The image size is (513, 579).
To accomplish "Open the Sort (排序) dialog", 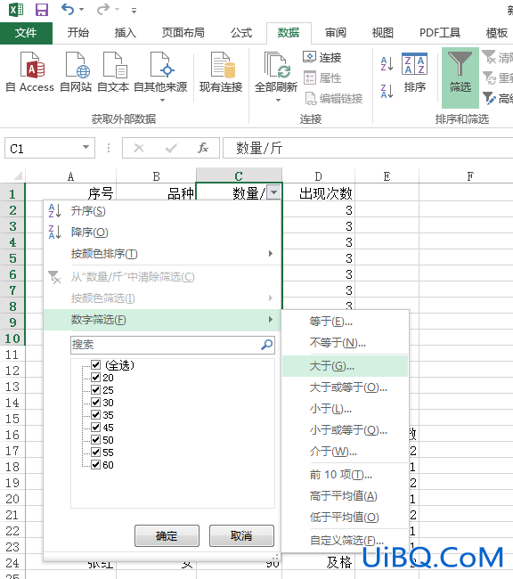I will pyautogui.click(x=414, y=73).
